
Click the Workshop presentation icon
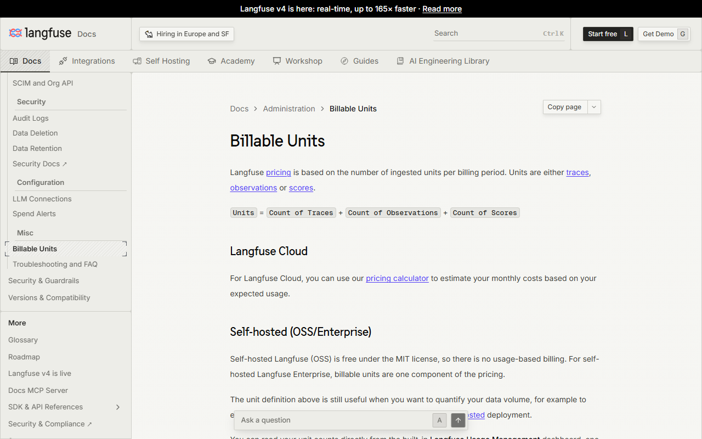277,61
